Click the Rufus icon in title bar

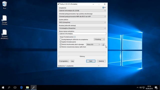59,4
